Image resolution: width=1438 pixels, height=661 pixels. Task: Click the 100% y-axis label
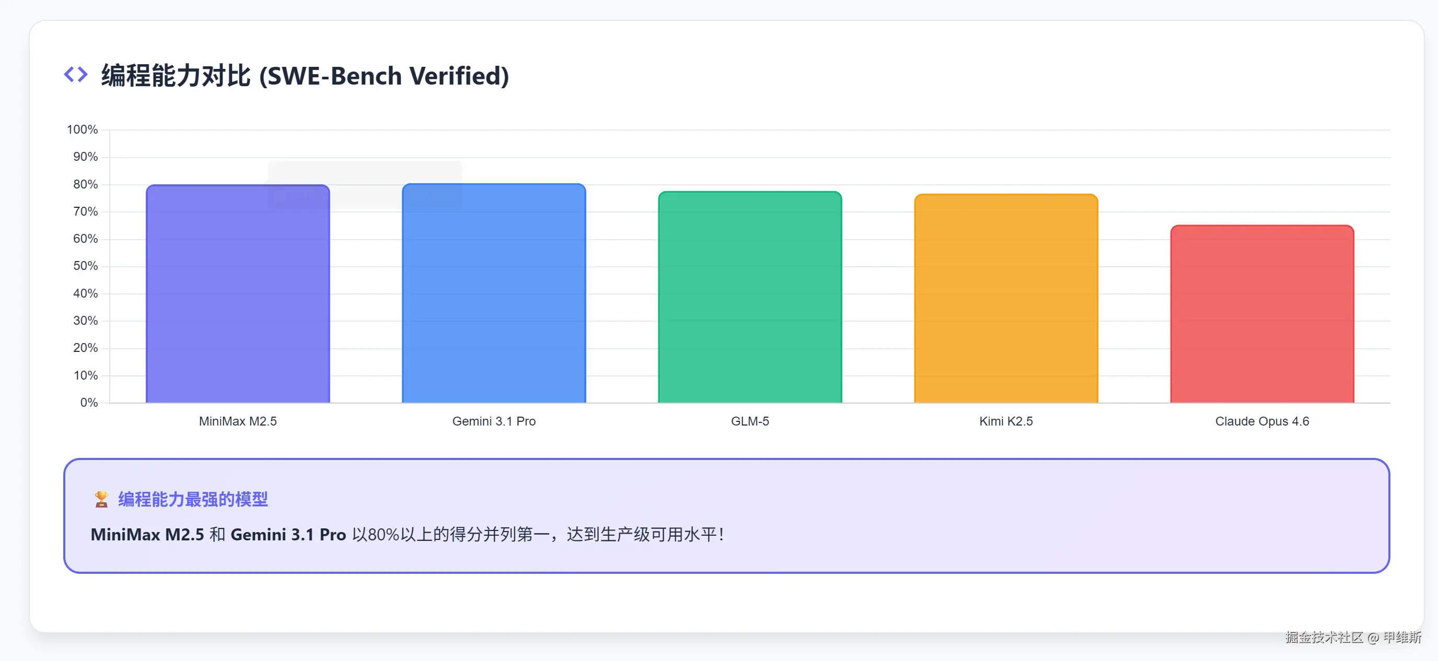coord(82,129)
